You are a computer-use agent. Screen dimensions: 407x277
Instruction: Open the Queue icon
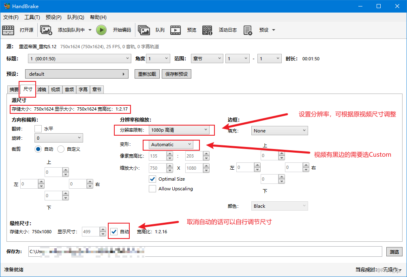pos(144,30)
